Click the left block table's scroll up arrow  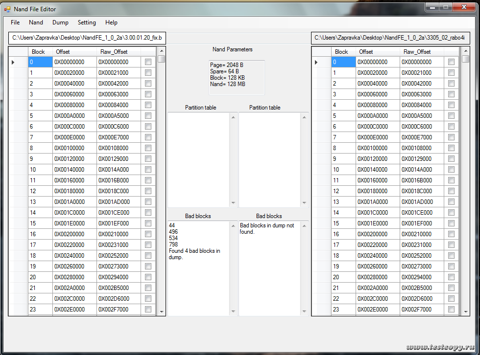coord(161,51)
